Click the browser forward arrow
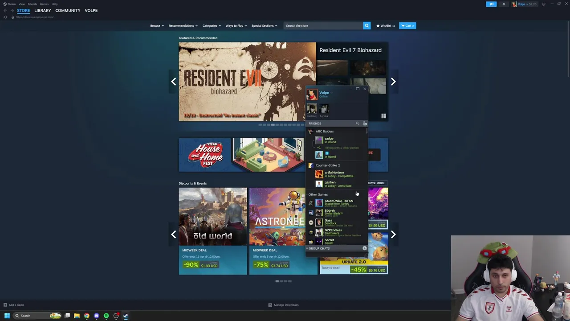Screen dimensions: 570x321 tap(12, 10)
